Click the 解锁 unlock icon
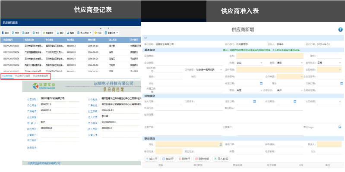Viewport: 345px width, 172px height. pos(68,33)
